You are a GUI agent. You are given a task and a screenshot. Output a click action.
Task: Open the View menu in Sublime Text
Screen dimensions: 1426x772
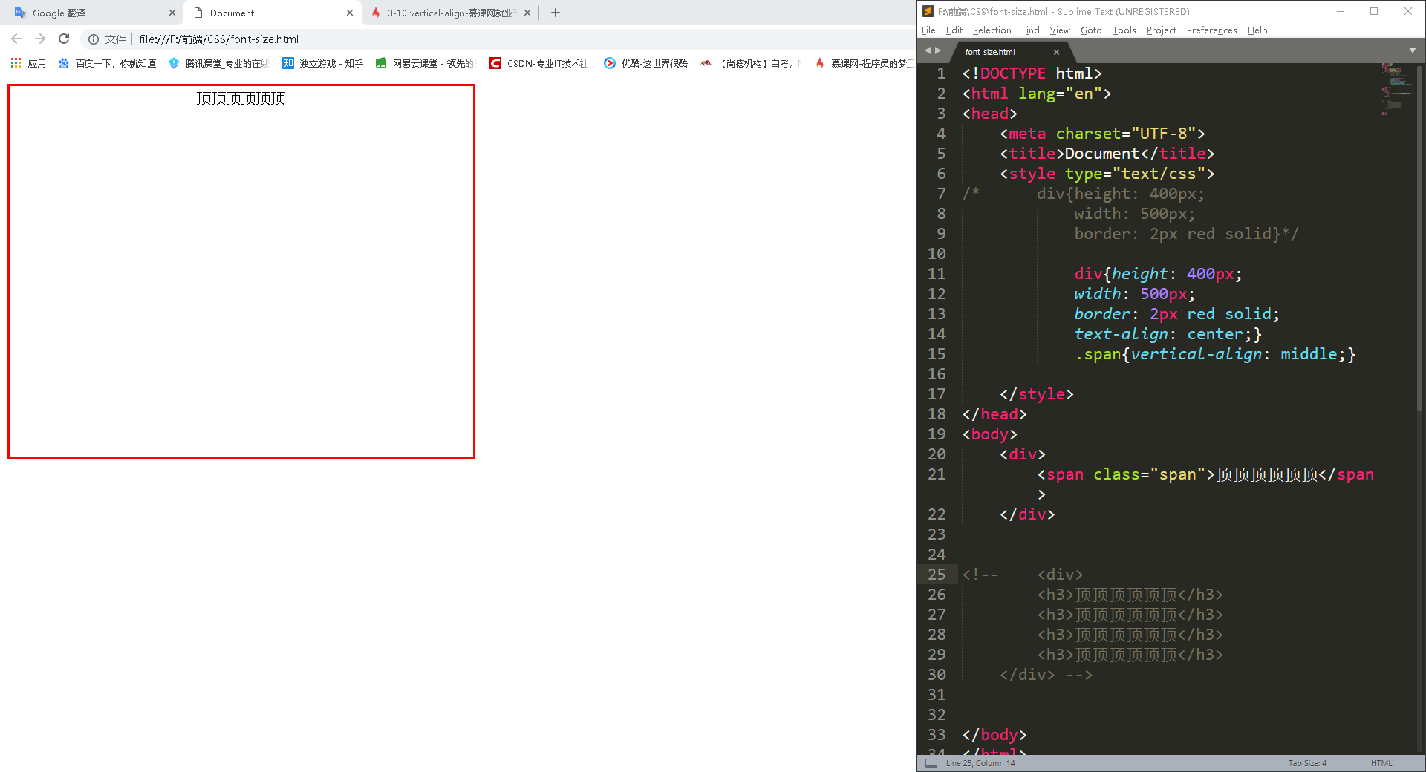1060,30
